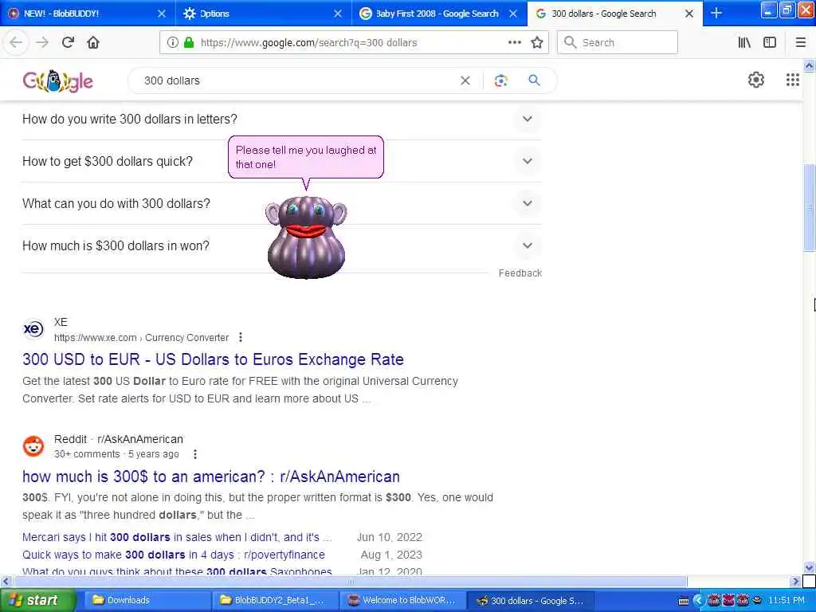The image size is (816, 612).
Task: Expand 'What can you do with 300 dollars?'
Action: point(281,203)
